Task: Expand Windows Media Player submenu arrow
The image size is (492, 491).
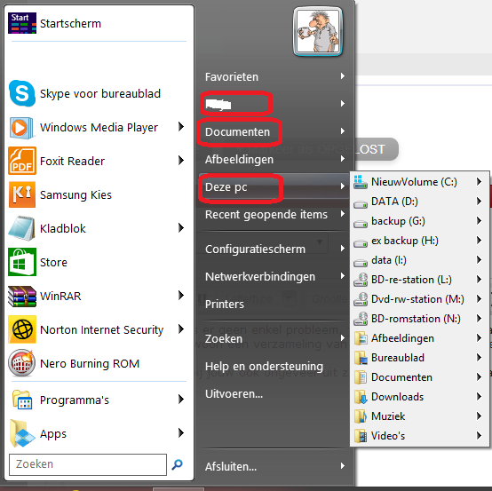Action: coord(181,127)
